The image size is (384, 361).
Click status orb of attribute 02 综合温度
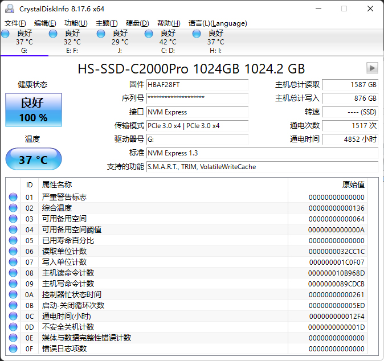tap(13, 208)
